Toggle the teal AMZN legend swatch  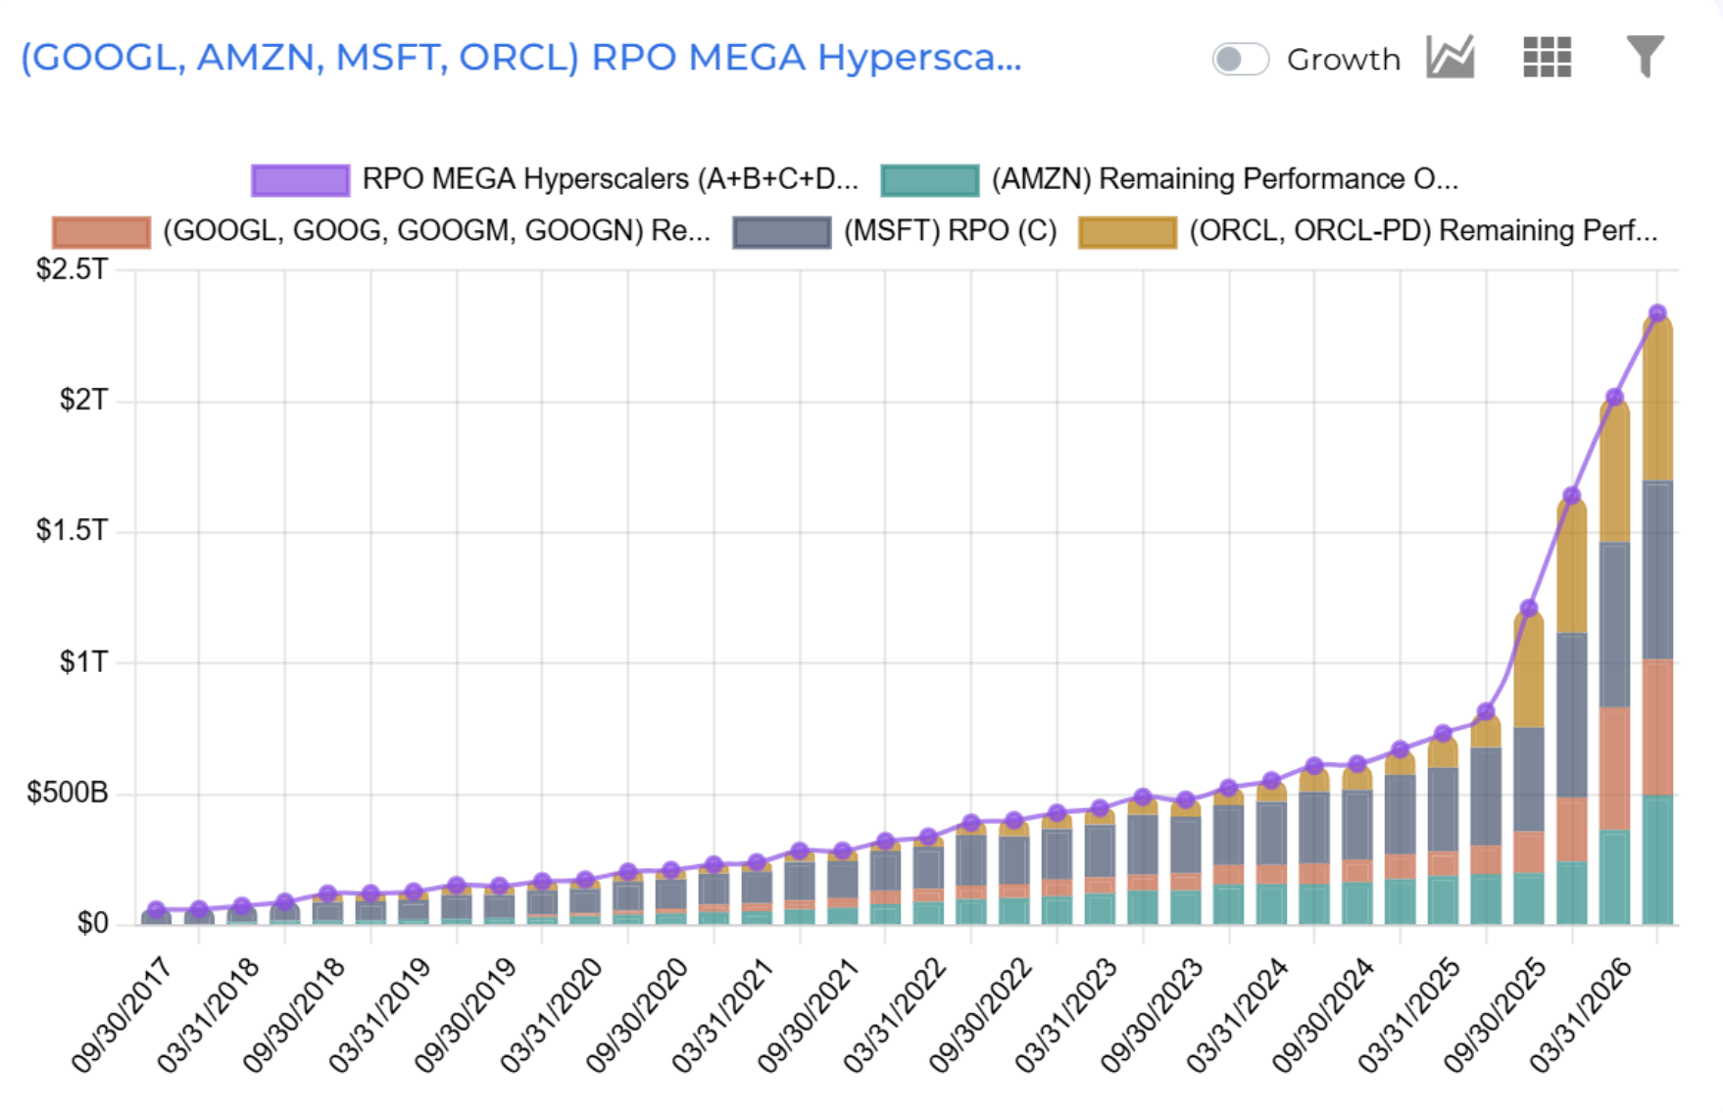coord(930,180)
